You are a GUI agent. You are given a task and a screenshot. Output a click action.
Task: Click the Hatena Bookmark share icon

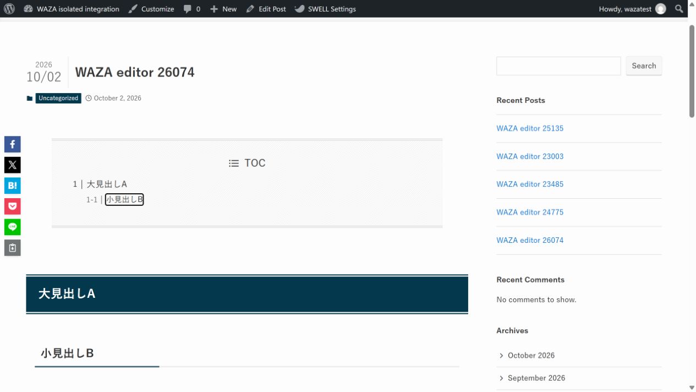point(13,186)
